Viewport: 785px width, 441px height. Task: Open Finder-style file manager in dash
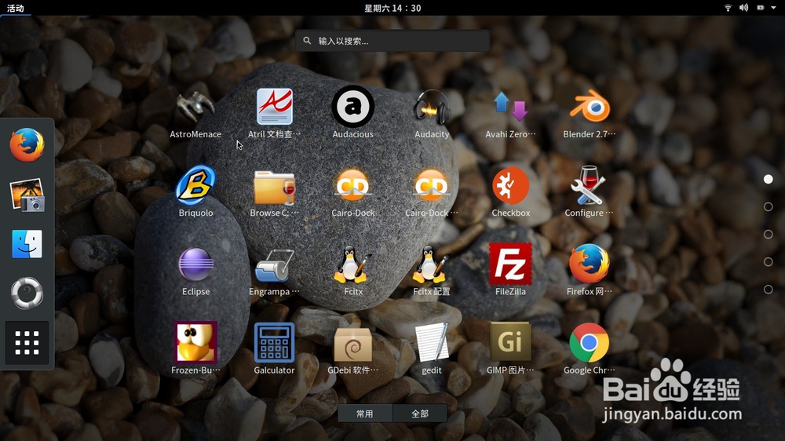tap(27, 244)
